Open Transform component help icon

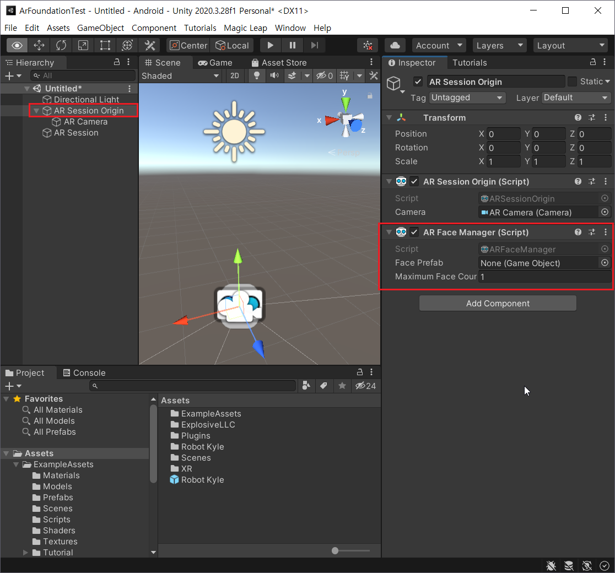click(x=578, y=117)
